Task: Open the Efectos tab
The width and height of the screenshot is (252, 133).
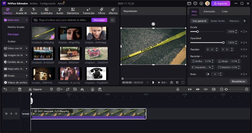Action: click(113, 11)
